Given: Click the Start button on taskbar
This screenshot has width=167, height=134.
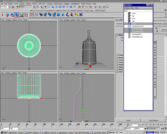Looking at the screenshot, I should (x=4, y=132).
